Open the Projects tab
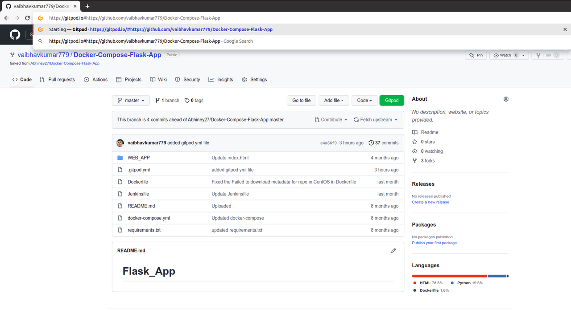This screenshot has height=310, width=571. pyautogui.click(x=128, y=80)
